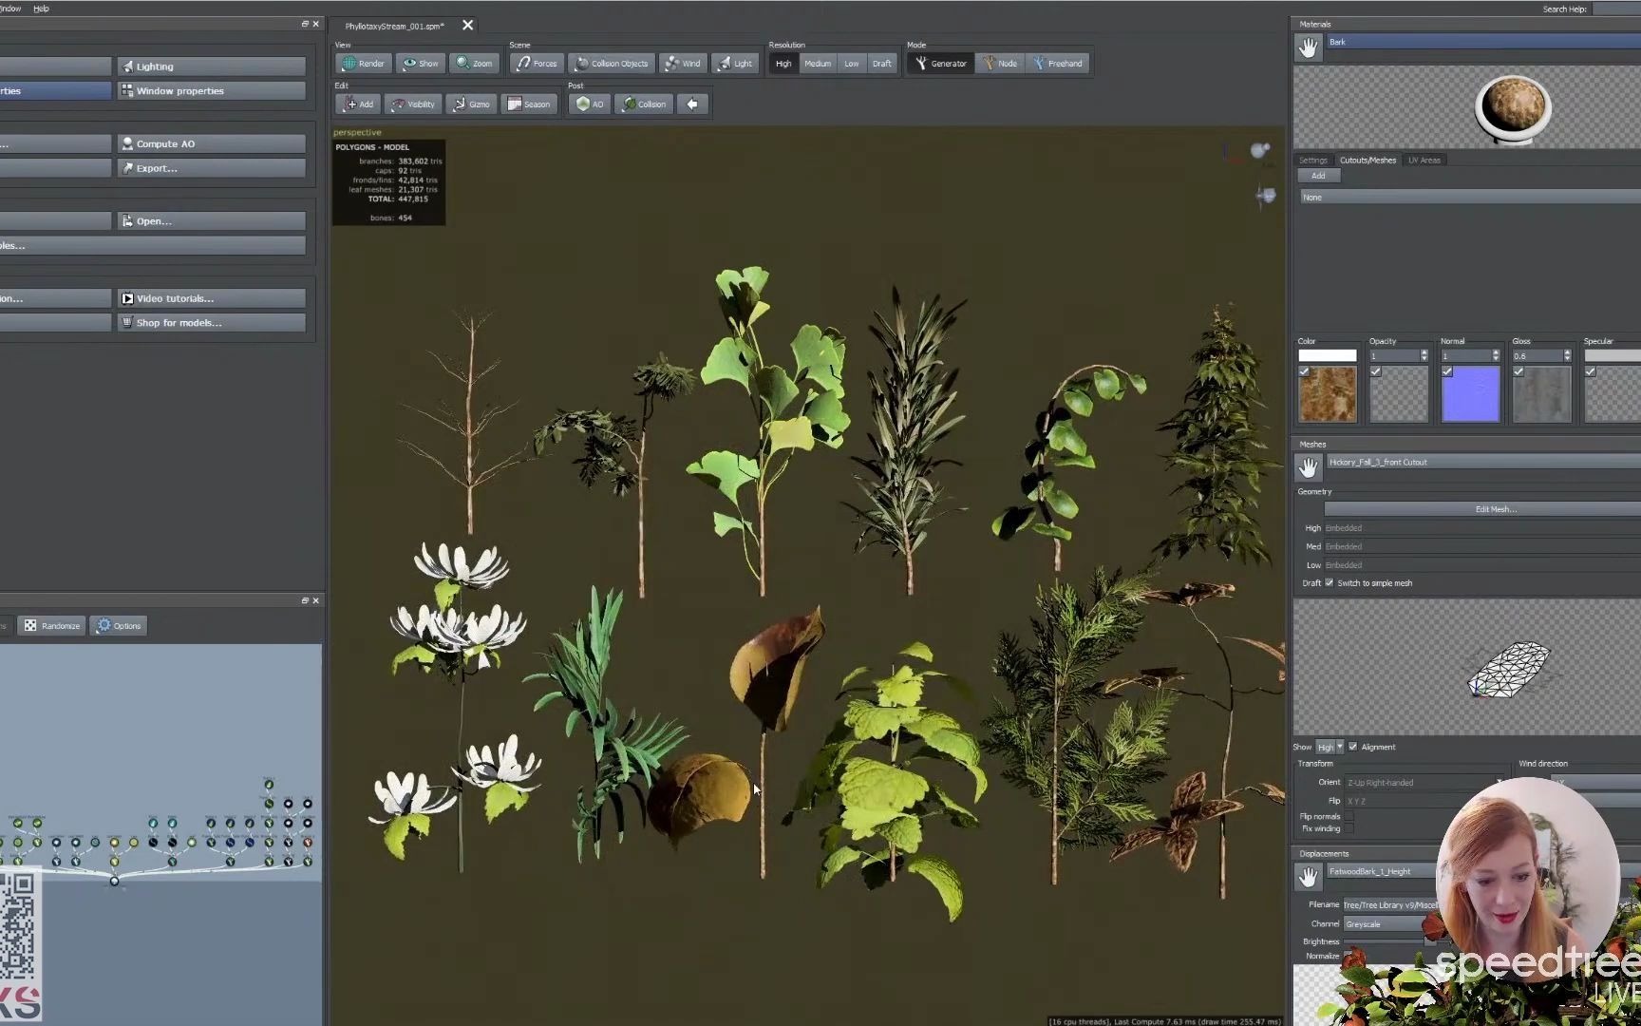Screen dimensions: 1641x1026
Task: Click the Bark color material thumbnail
Action: click(x=1327, y=393)
